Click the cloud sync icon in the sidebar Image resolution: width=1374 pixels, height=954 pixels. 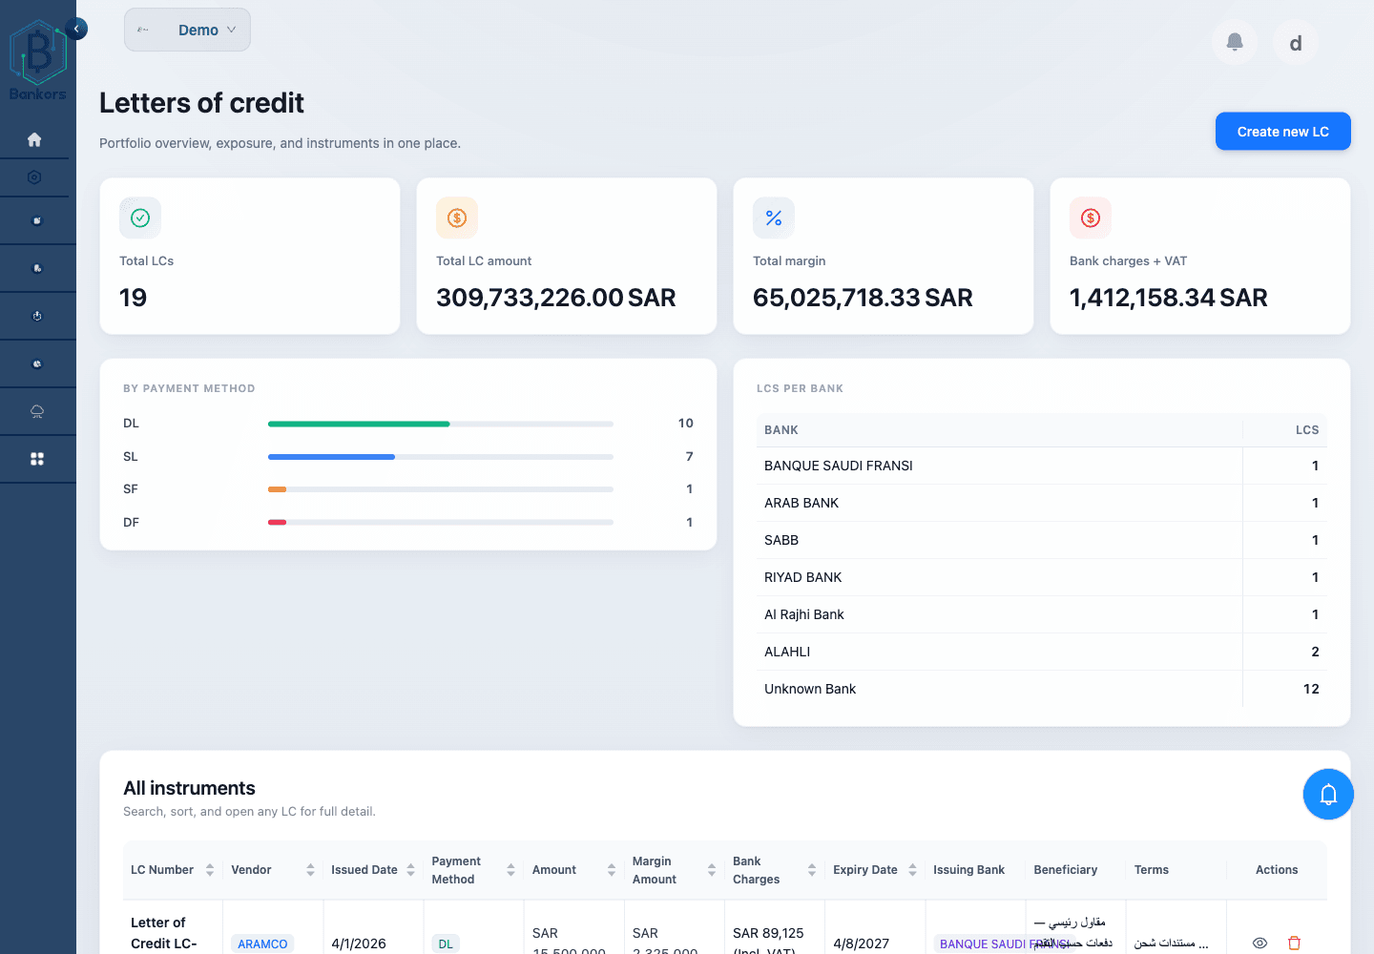35,410
